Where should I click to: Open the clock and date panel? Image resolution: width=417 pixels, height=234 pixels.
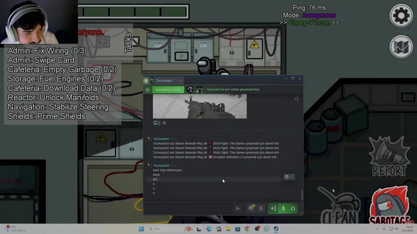pos(407,229)
